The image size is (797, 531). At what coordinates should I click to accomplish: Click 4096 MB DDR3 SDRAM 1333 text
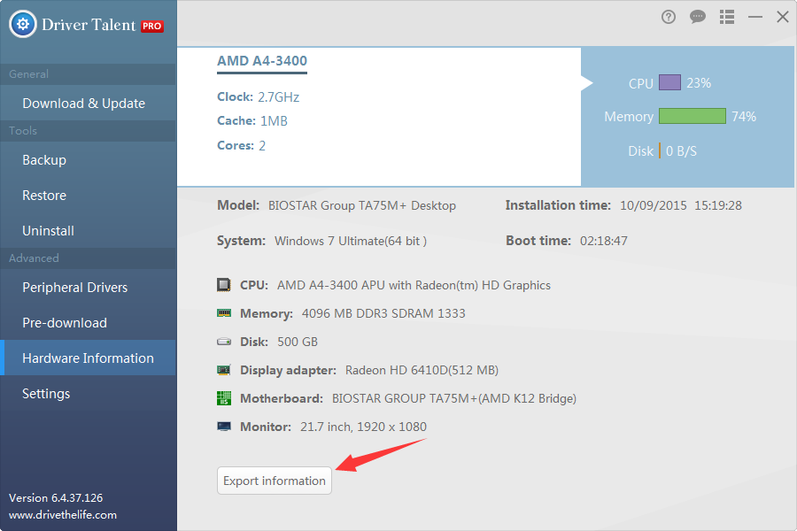coord(383,313)
